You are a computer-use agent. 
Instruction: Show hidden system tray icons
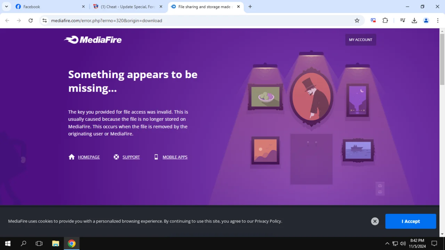[387, 243]
